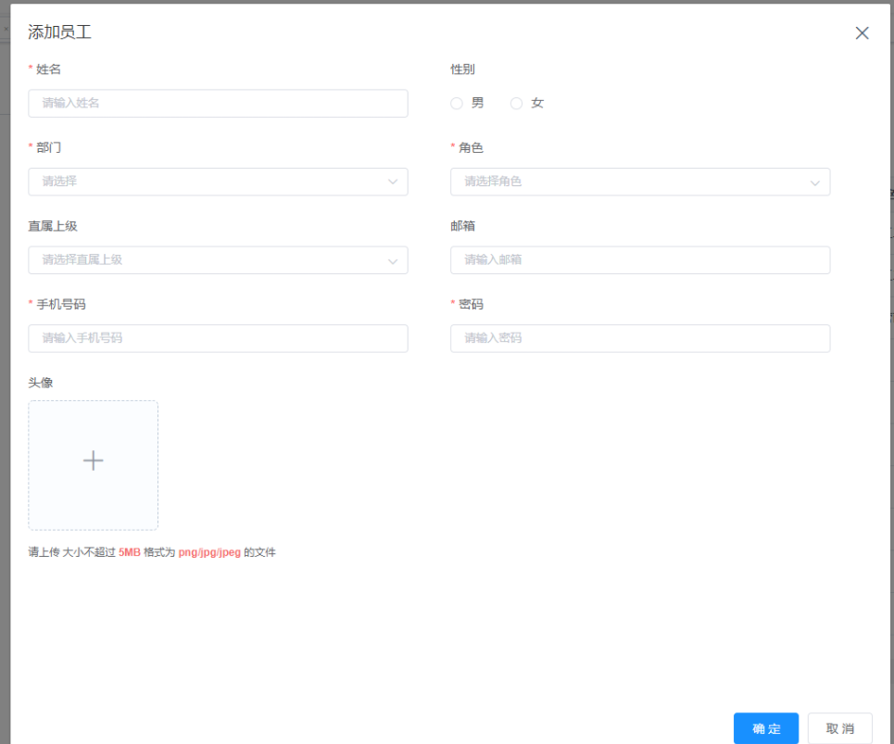Click the chevron icon in 直属上级 field

coord(393,261)
